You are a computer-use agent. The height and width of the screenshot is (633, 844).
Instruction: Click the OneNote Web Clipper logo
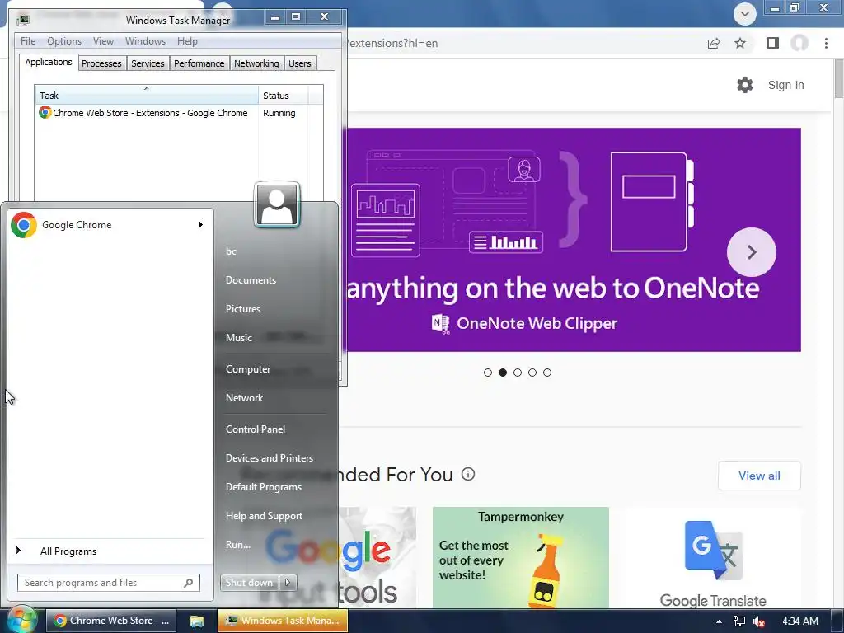click(x=440, y=323)
